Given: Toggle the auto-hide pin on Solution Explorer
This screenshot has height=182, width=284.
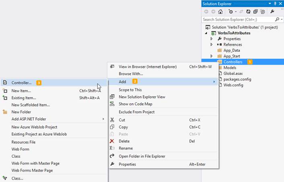Looking at the screenshot, I should (274, 4).
